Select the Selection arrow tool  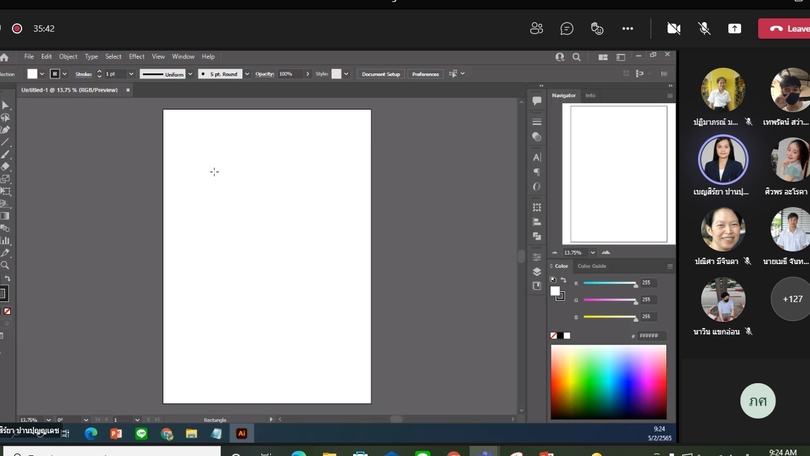5,105
